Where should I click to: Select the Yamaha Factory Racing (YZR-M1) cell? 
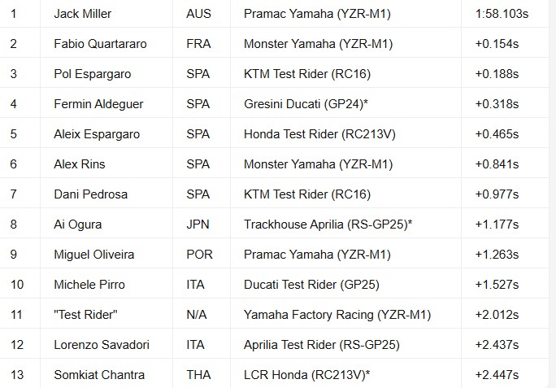(x=337, y=315)
